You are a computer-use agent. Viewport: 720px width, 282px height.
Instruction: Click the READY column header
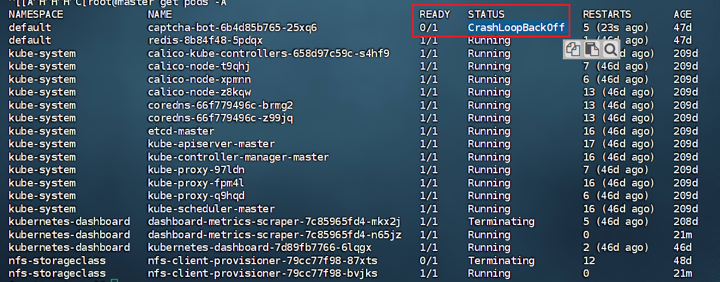(x=435, y=14)
